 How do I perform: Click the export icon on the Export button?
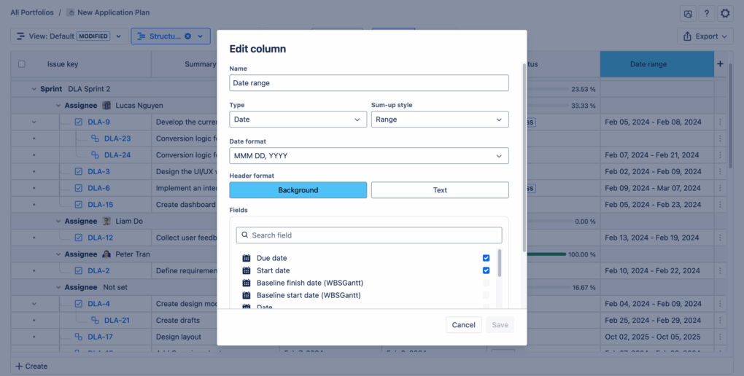pyautogui.click(x=687, y=36)
